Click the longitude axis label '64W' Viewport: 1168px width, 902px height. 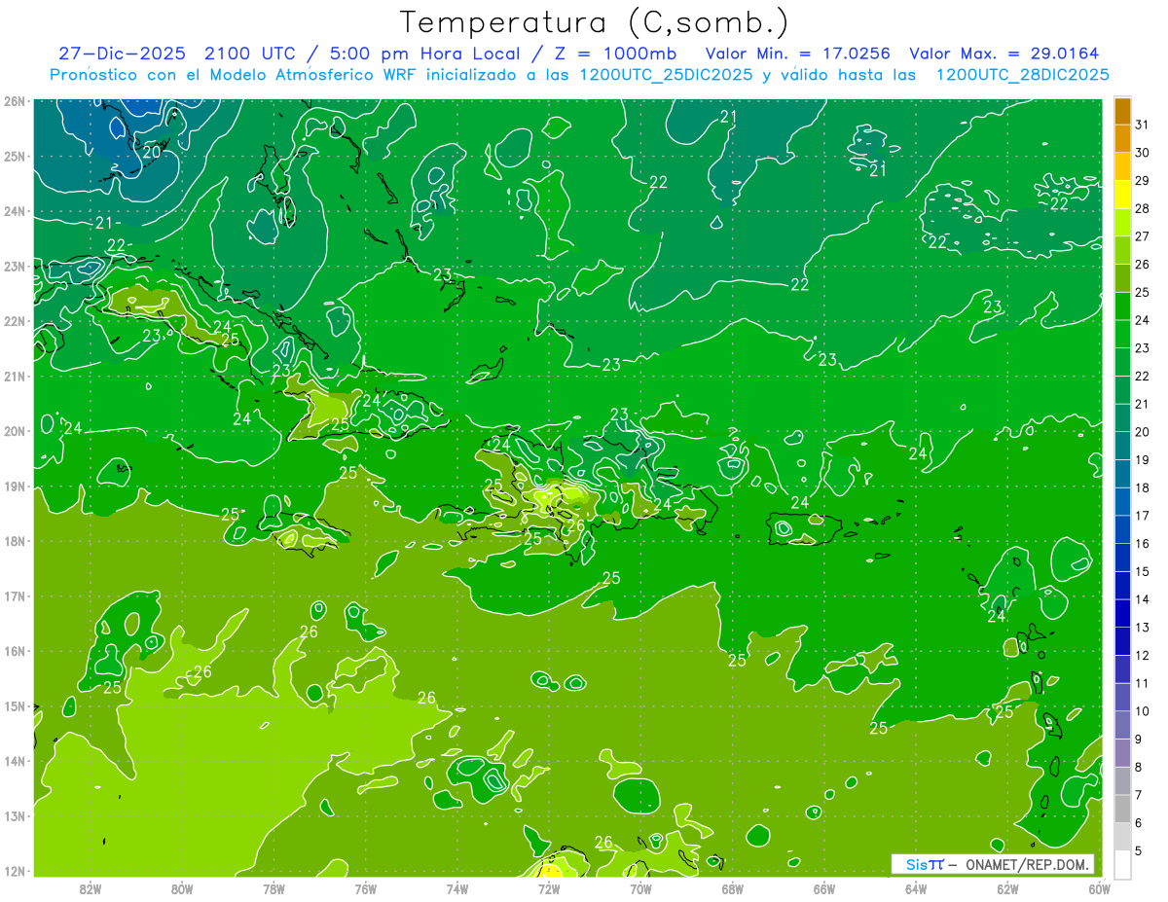click(x=916, y=888)
